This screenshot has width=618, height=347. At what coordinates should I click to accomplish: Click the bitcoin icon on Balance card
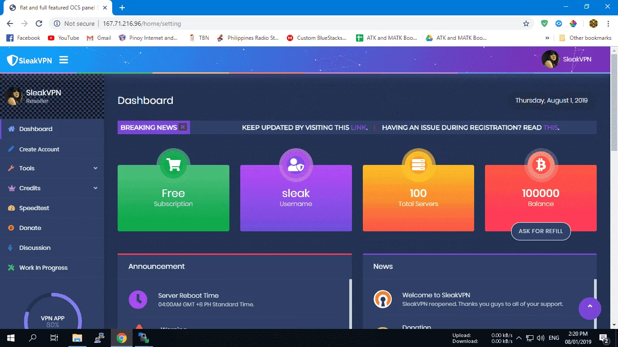(541, 164)
